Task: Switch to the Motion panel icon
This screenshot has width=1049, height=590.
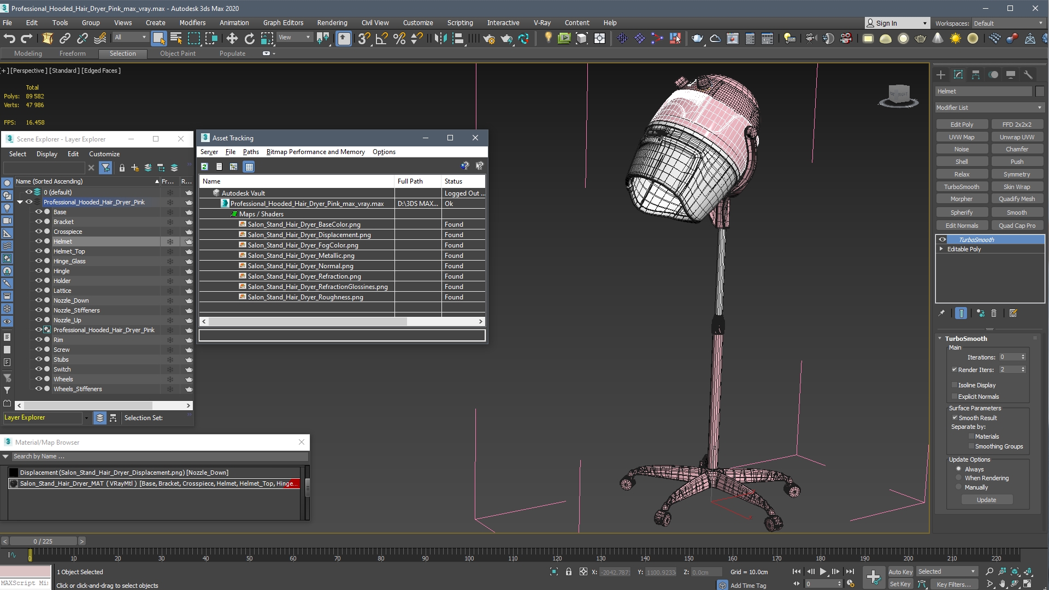Action: click(993, 75)
